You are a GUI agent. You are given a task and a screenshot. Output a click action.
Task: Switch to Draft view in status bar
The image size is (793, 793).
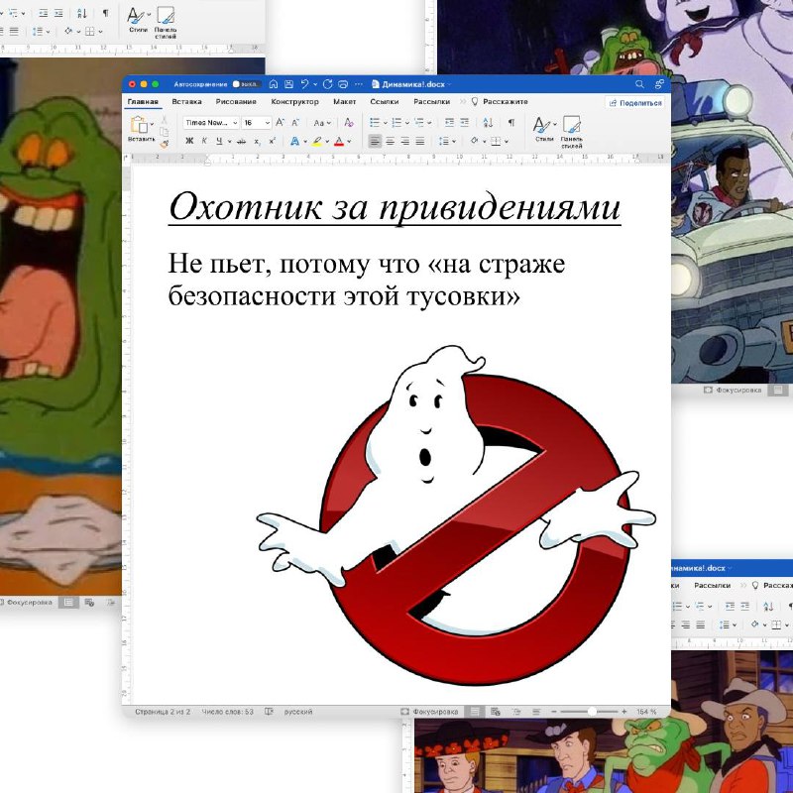pyautogui.click(x=536, y=712)
